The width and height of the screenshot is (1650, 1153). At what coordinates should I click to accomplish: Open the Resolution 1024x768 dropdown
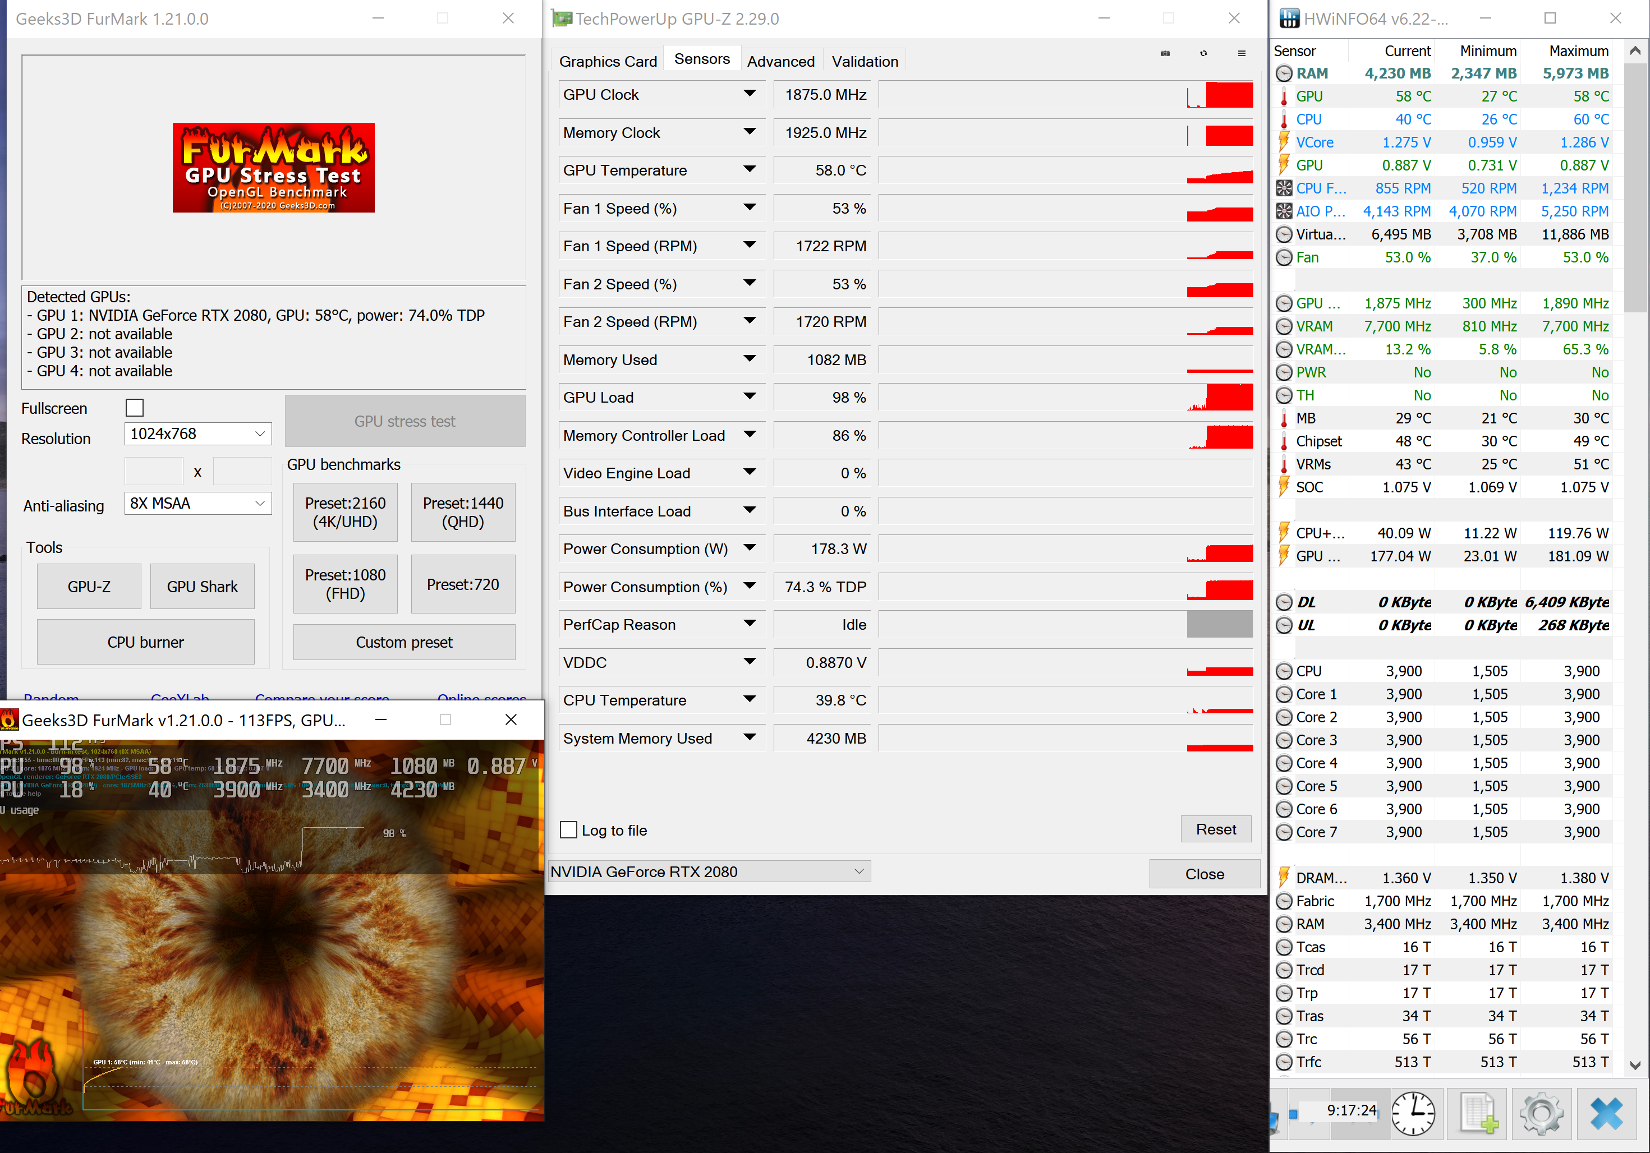pos(197,434)
